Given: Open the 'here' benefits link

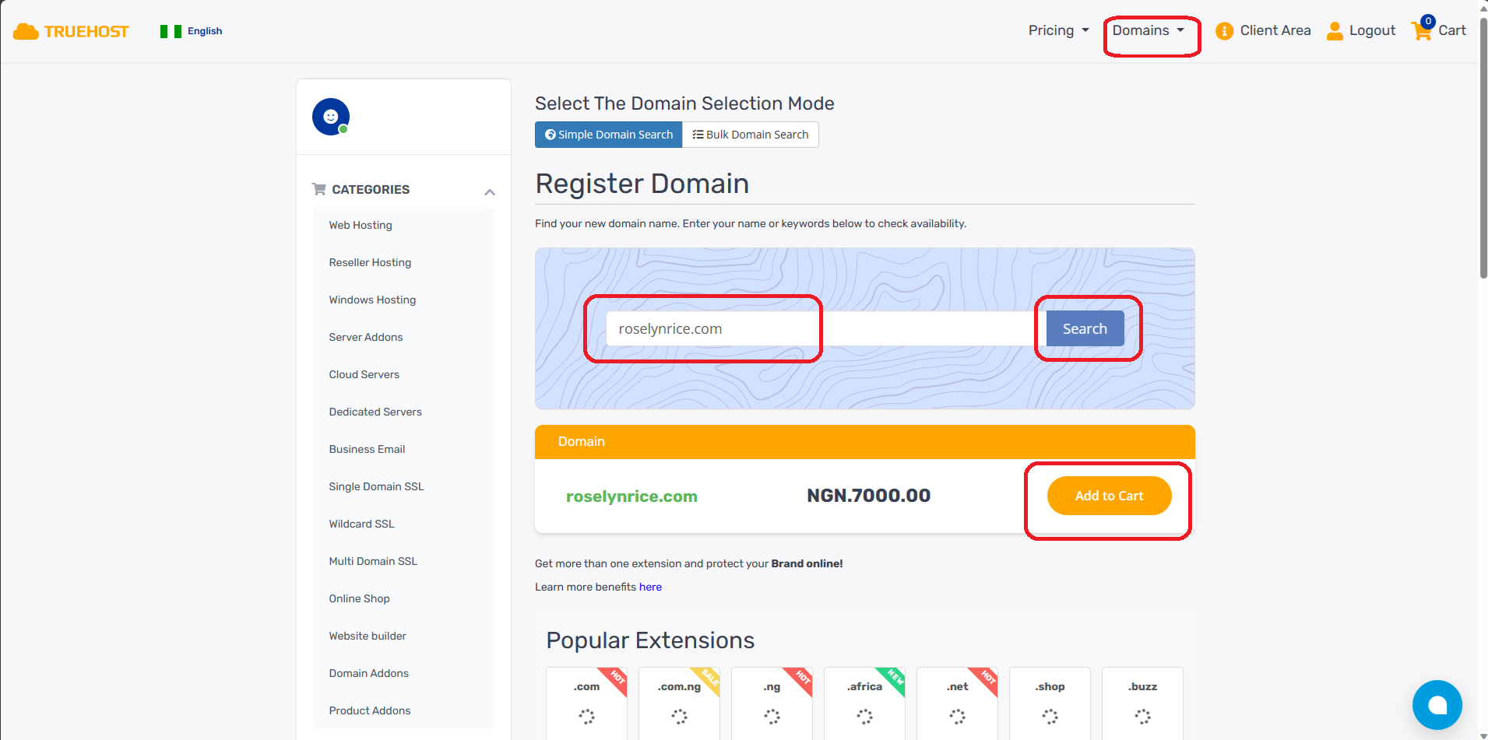Looking at the screenshot, I should click(x=650, y=587).
